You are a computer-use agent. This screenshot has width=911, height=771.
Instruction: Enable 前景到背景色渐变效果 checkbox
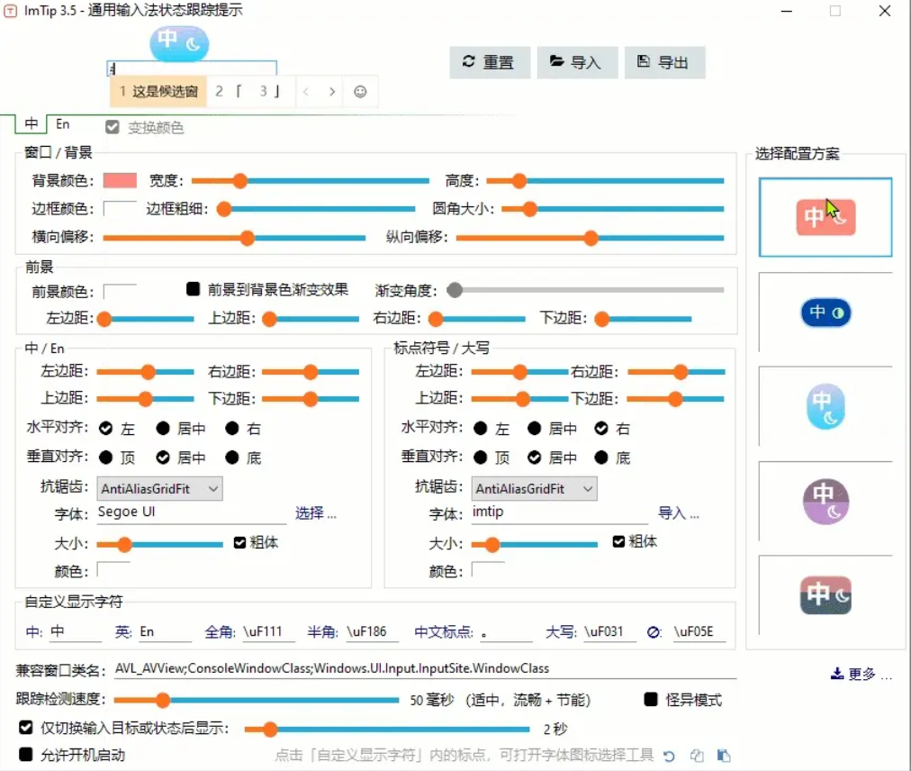[193, 289]
